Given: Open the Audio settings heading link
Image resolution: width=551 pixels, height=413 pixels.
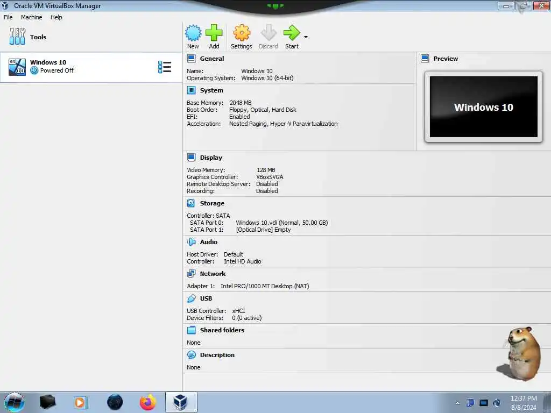Looking at the screenshot, I should click(209, 242).
